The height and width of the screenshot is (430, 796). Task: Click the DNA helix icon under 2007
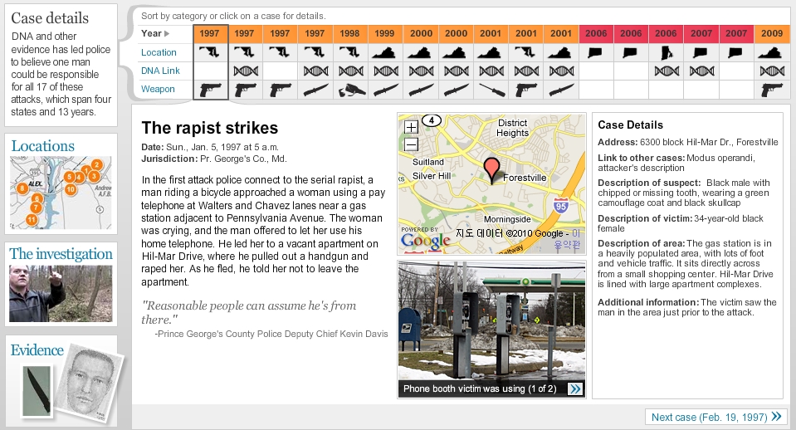(701, 71)
